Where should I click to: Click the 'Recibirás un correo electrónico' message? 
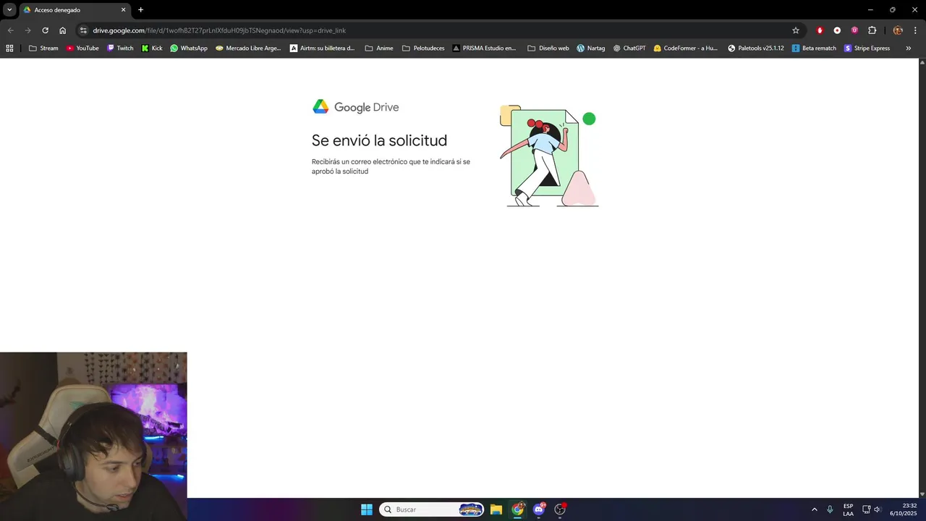tap(391, 166)
